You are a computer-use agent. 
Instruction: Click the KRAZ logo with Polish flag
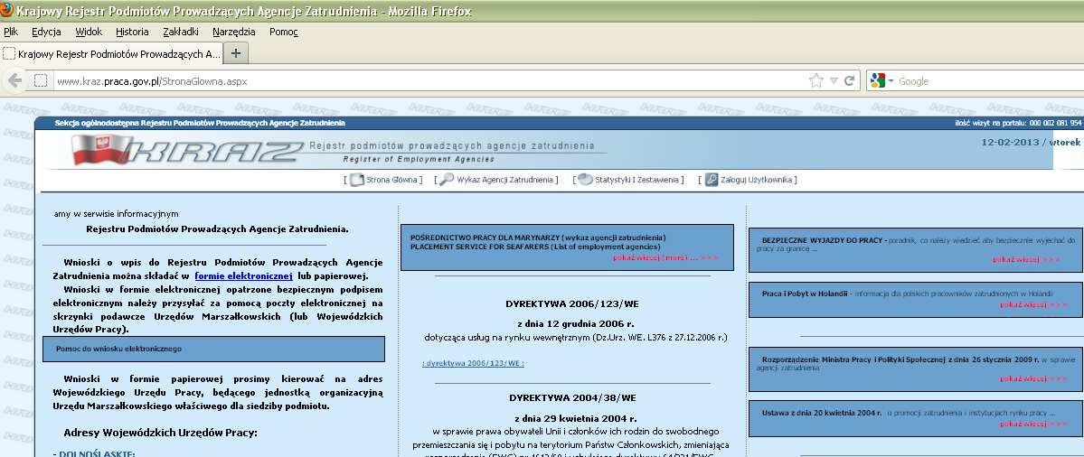tap(186, 151)
